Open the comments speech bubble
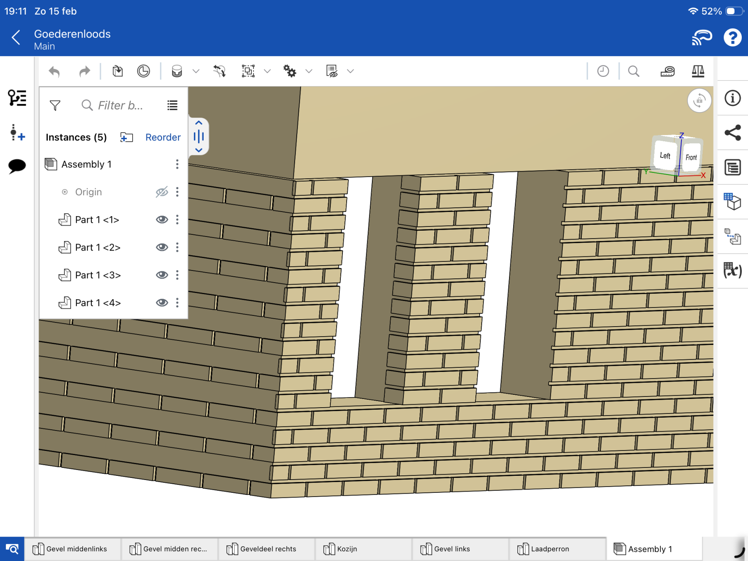 coord(17,166)
